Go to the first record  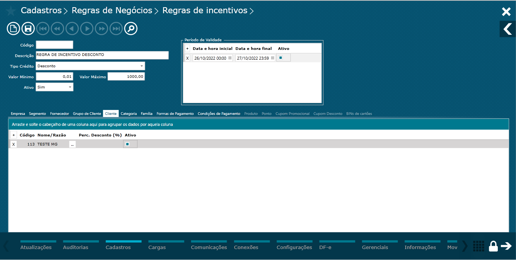(x=43, y=28)
